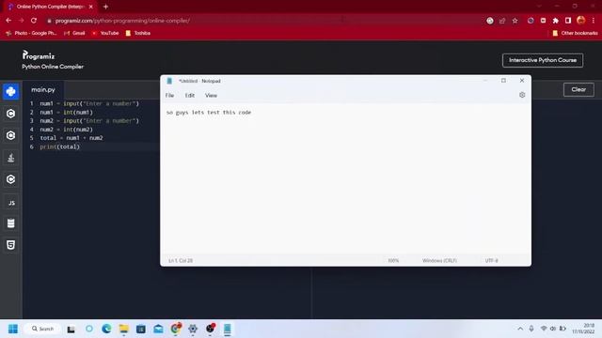Open Chrome extensions puzzle icon
Screen dimensions: 602x338
coord(556,21)
